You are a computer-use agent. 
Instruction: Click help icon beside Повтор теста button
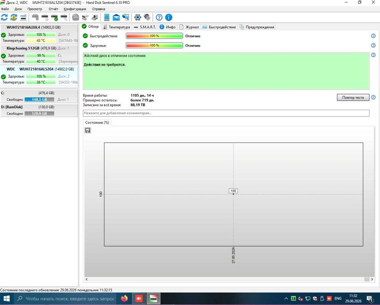(x=373, y=97)
